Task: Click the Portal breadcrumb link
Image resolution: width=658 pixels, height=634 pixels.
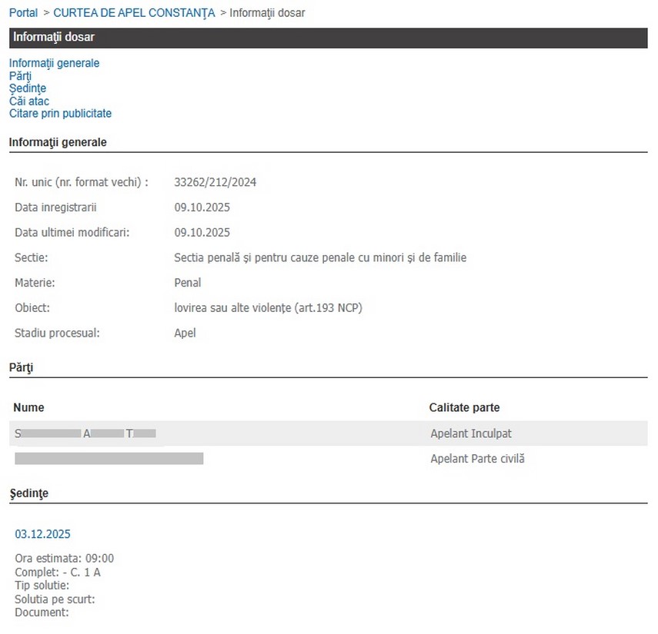Action: [23, 13]
